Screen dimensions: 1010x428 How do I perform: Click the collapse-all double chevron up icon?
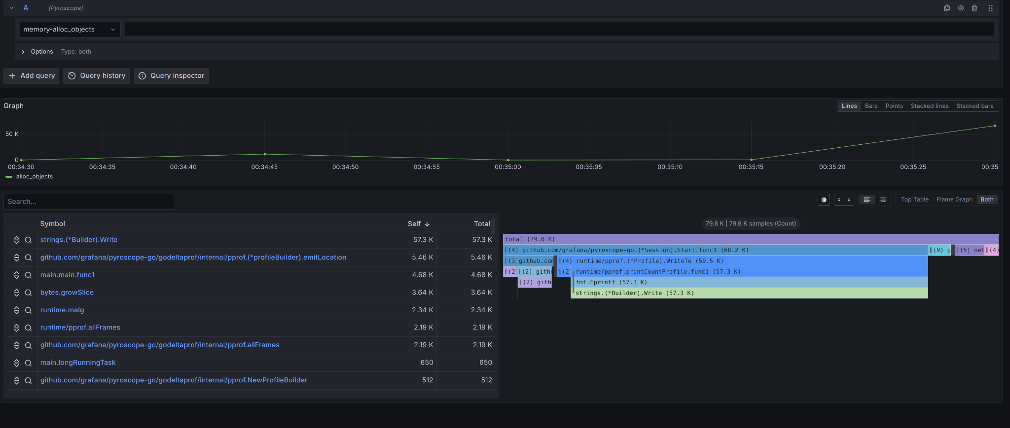click(849, 200)
